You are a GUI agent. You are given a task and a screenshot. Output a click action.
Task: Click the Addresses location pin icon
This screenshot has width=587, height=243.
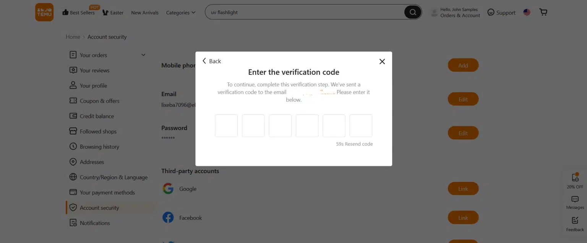(73, 162)
